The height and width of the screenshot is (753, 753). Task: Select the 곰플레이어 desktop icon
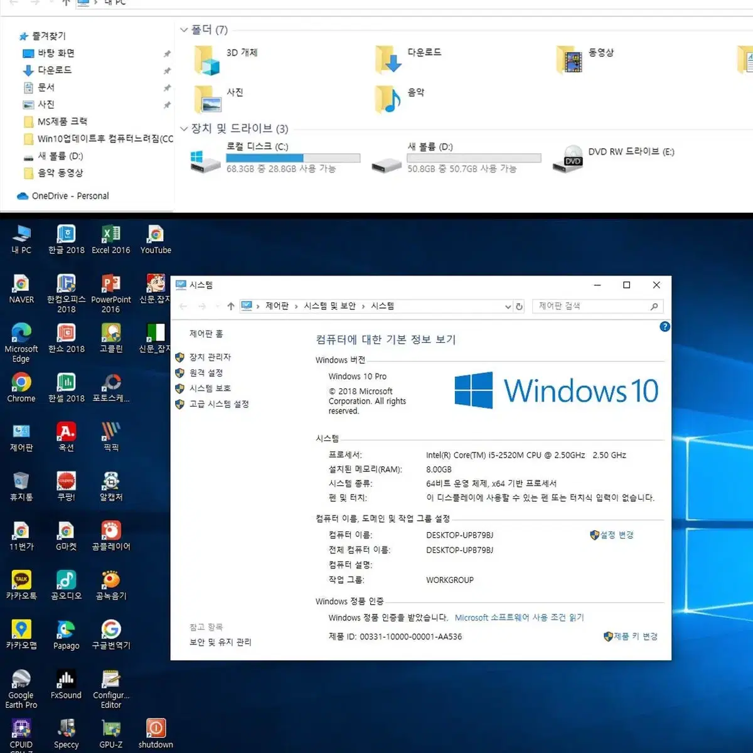111,537
